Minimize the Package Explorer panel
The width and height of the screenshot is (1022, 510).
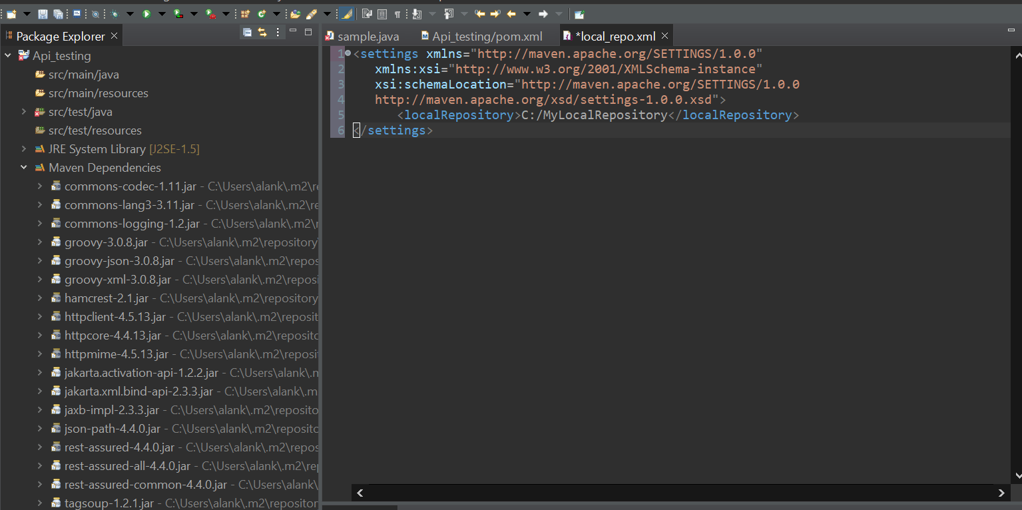(x=293, y=31)
